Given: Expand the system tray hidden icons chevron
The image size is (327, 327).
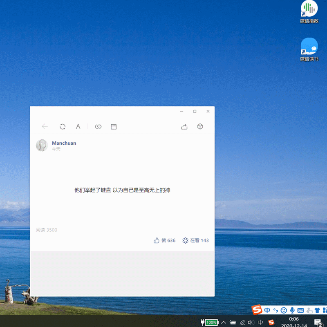Looking at the screenshot, I should 224,323.
